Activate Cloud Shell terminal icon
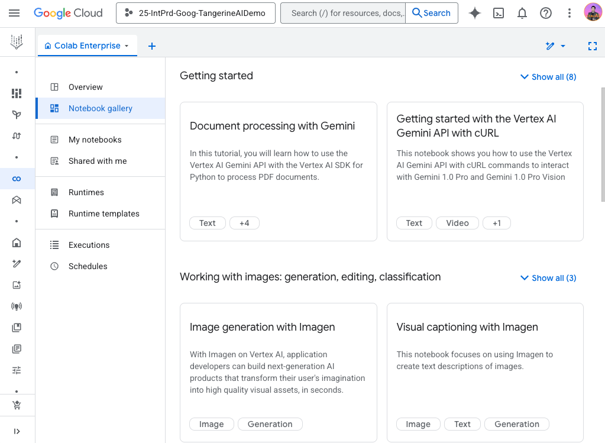Screen dimensions: 605x443 pos(499,13)
